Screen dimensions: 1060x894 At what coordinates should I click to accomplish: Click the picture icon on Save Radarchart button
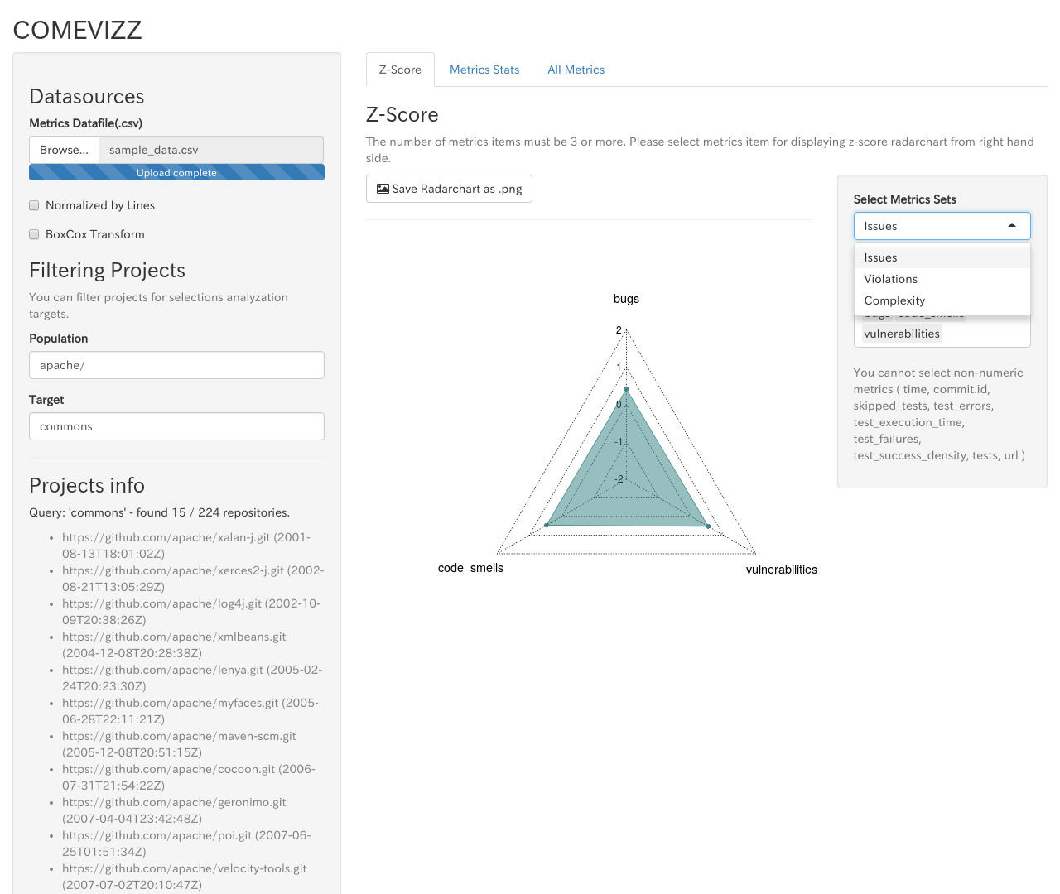(x=383, y=189)
